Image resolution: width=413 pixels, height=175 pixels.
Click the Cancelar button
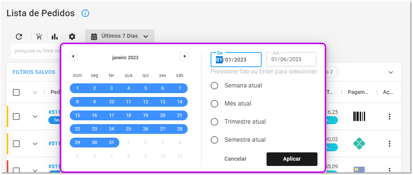click(235, 159)
